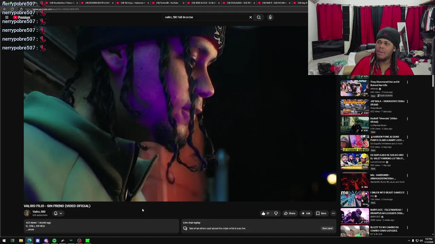435x244 pixels.
Task: Go to the YouTube Premium home logo
Action: pyautogui.click(x=22, y=17)
